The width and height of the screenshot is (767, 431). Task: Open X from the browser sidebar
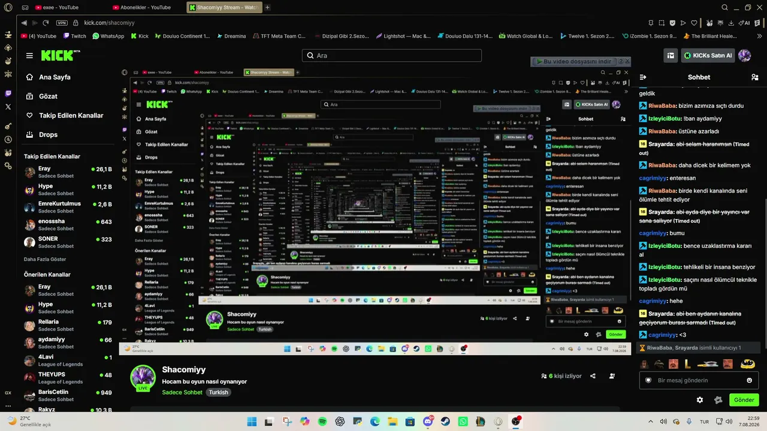click(8, 107)
